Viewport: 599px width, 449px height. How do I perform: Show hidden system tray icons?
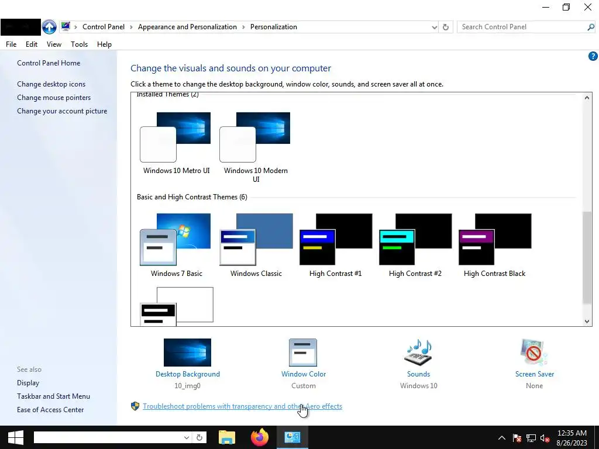[x=501, y=438]
